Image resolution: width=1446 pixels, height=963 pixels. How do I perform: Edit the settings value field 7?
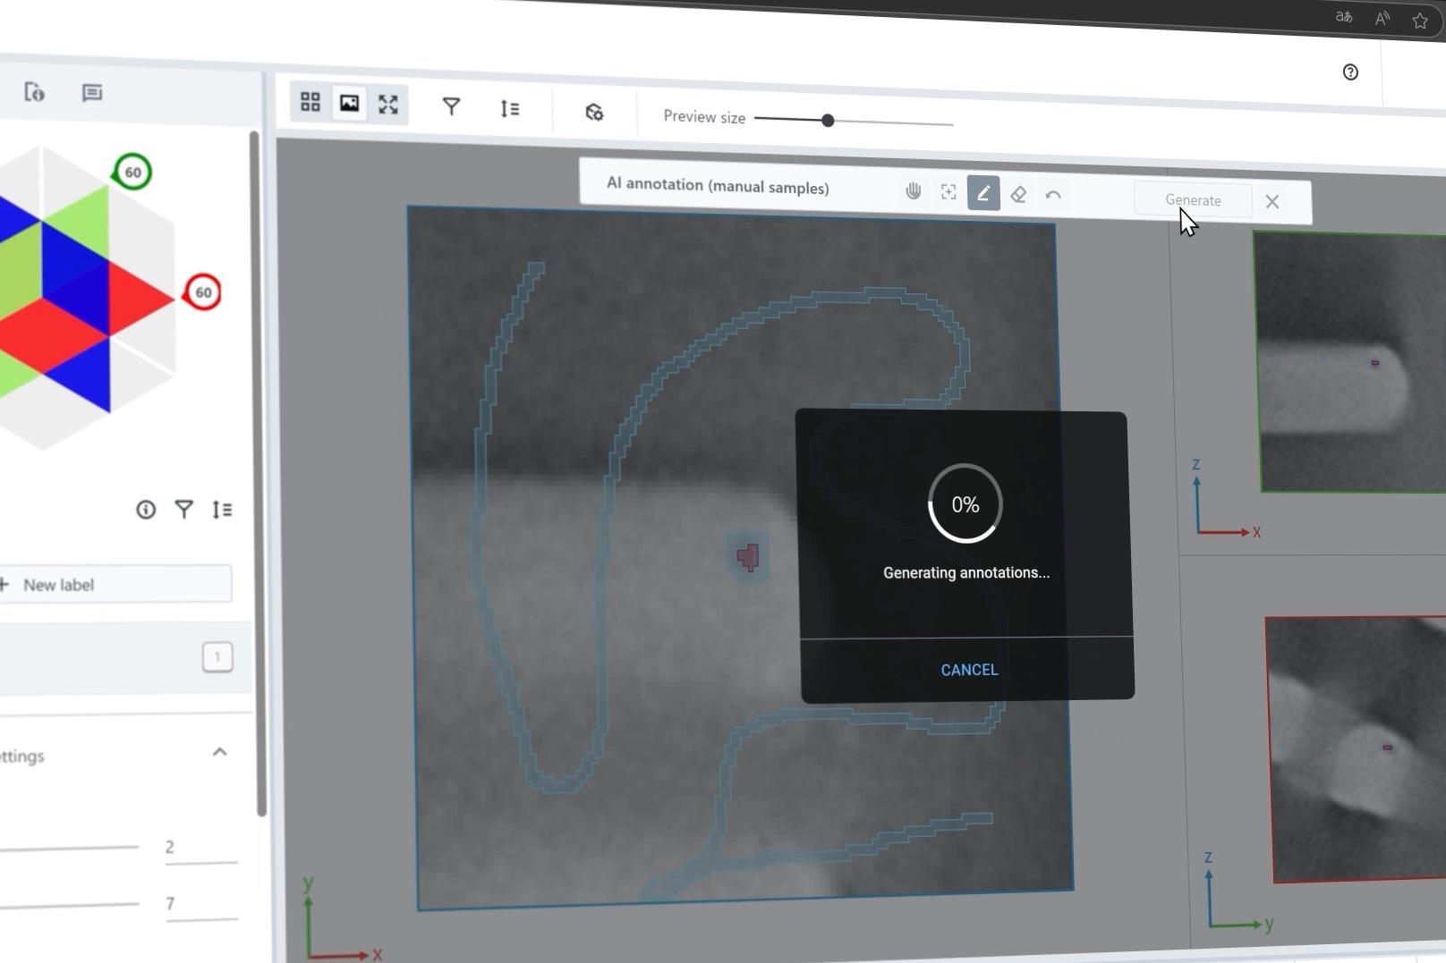tap(201, 903)
